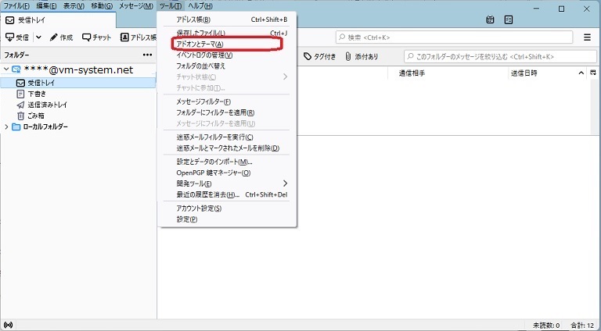
Task: Open the ヘルプ menu in menu bar
Action: (200, 6)
